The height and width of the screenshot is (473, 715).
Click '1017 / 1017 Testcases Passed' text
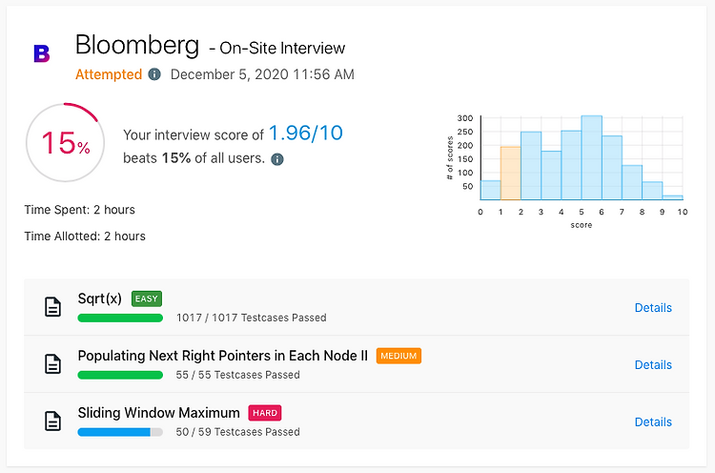(252, 318)
